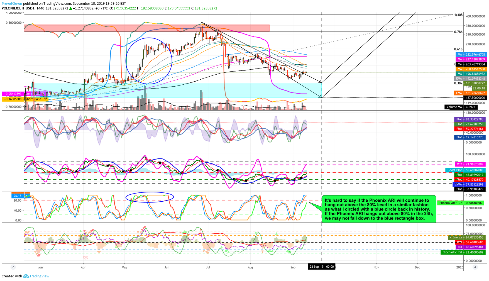This screenshot has width=489, height=281.
Task: Click the TradingView footer link
Action: tap(39, 276)
